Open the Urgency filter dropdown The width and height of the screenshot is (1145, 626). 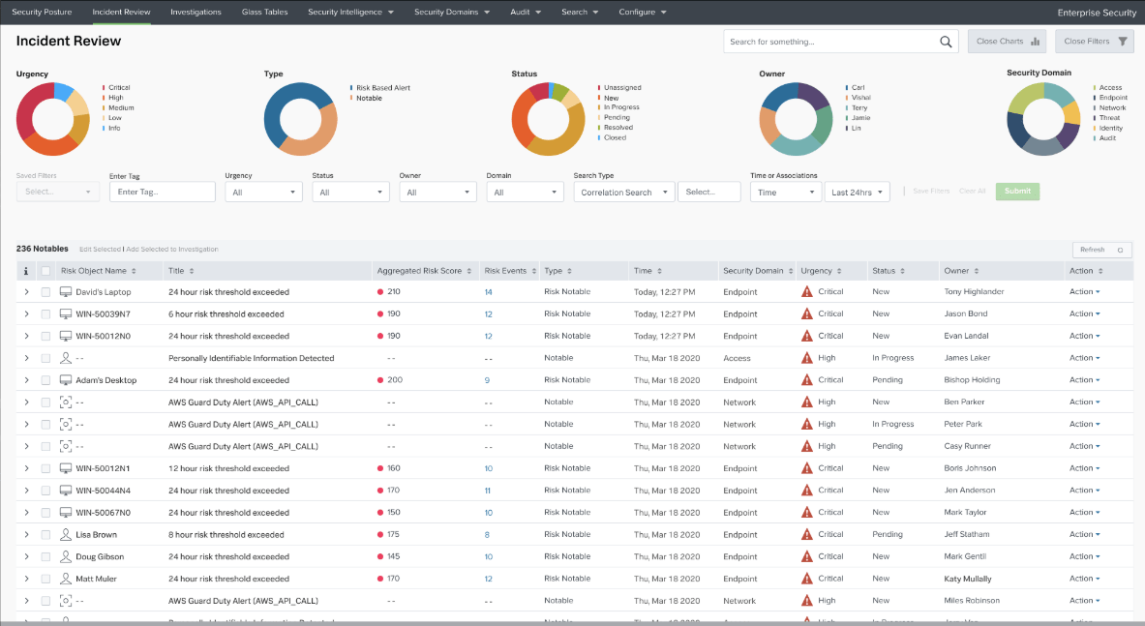(x=263, y=193)
